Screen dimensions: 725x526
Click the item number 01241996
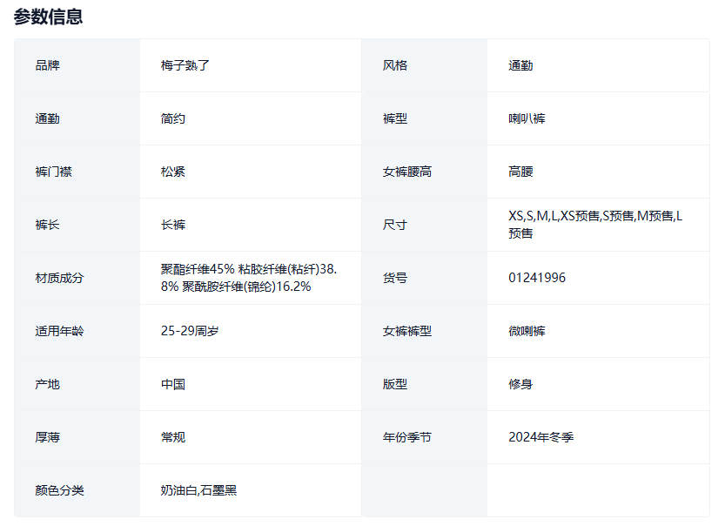tap(537, 278)
